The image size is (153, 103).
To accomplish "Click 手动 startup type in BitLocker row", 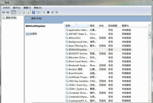I will pos(111,58).
